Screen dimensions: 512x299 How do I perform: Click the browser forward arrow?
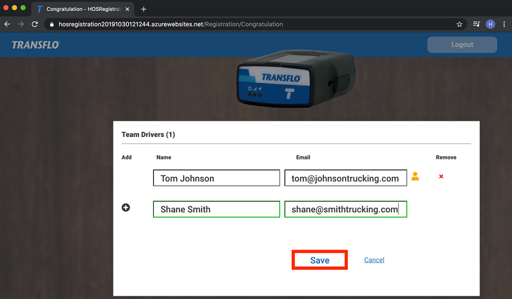coord(21,24)
